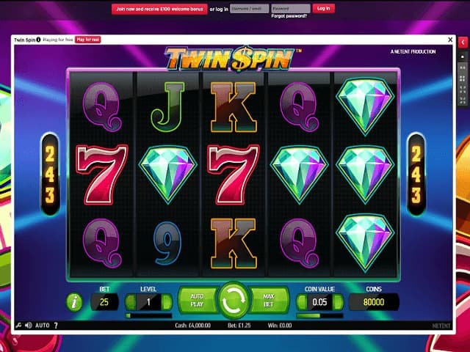This screenshot has width=470, height=352.
Task: Open the Forgot password link
Action: tap(289, 16)
